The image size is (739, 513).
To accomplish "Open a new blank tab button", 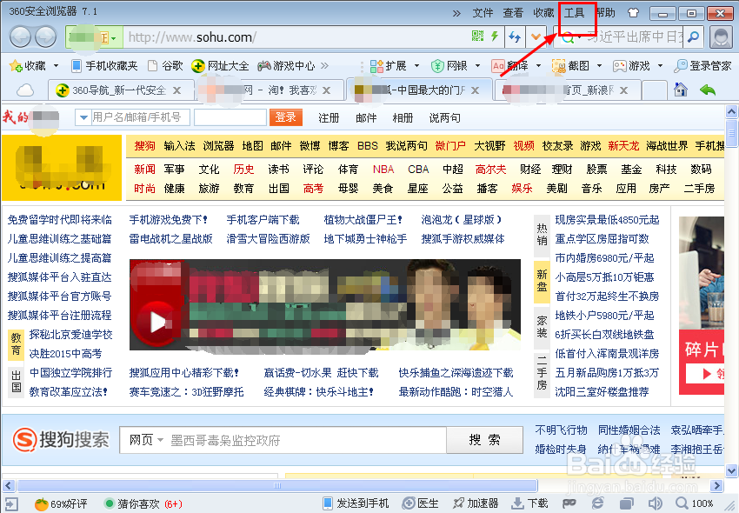I will [x=654, y=90].
